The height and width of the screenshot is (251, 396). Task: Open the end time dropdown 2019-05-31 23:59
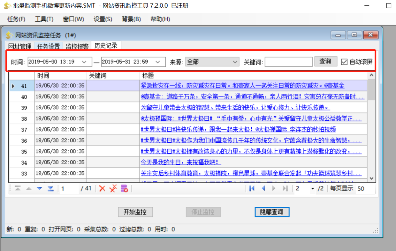pyautogui.click(x=158, y=62)
